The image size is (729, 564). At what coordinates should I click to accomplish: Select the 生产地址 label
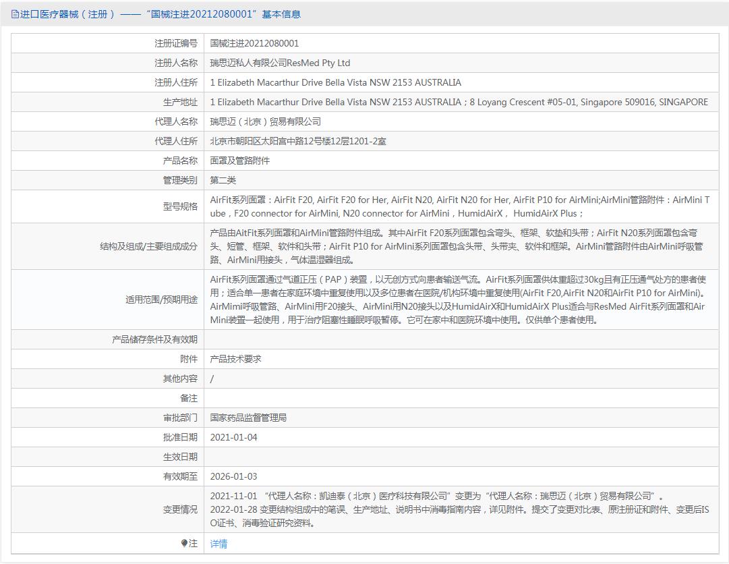[x=180, y=102]
